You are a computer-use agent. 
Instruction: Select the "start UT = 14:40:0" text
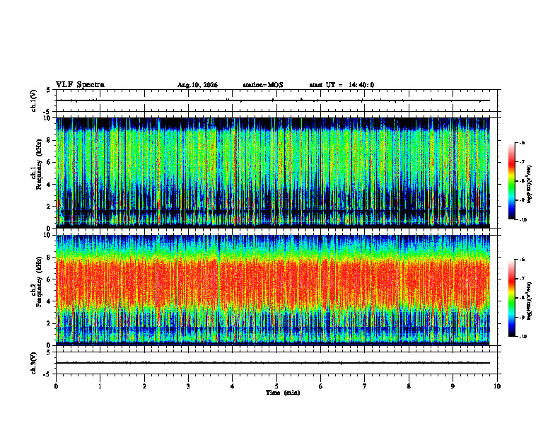pyautogui.click(x=342, y=85)
